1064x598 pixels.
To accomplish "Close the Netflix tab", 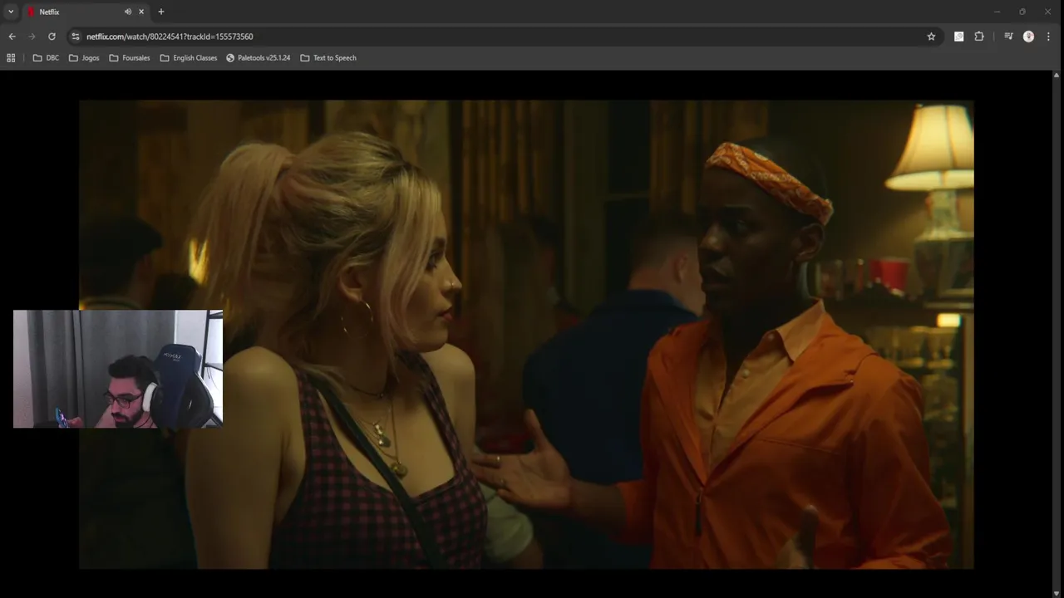I will [141, 12].
